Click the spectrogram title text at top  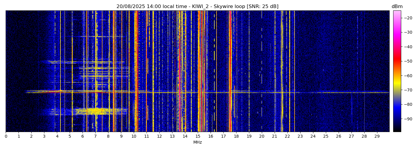pyautogui.click(x=197, y=7)
